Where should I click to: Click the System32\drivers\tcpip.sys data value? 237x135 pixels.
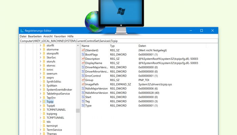pyautogui.click(x=155, y=84)
